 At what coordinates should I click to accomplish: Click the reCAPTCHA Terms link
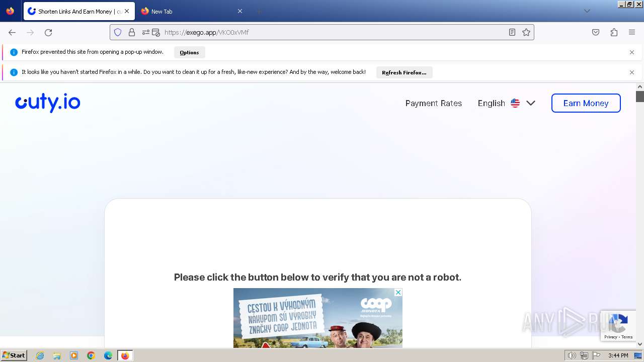click(627, 337)
